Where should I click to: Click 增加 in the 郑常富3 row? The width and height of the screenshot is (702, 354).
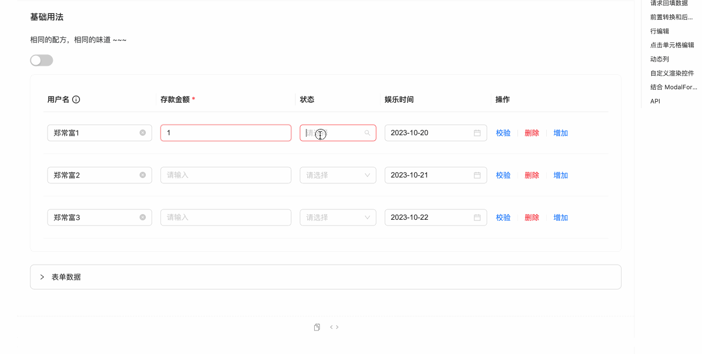(x=560, y=217)
